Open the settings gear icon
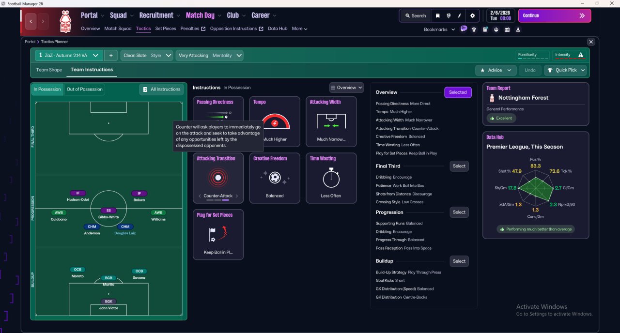Viewport: 620px width, 333px height. coord(473,15)
